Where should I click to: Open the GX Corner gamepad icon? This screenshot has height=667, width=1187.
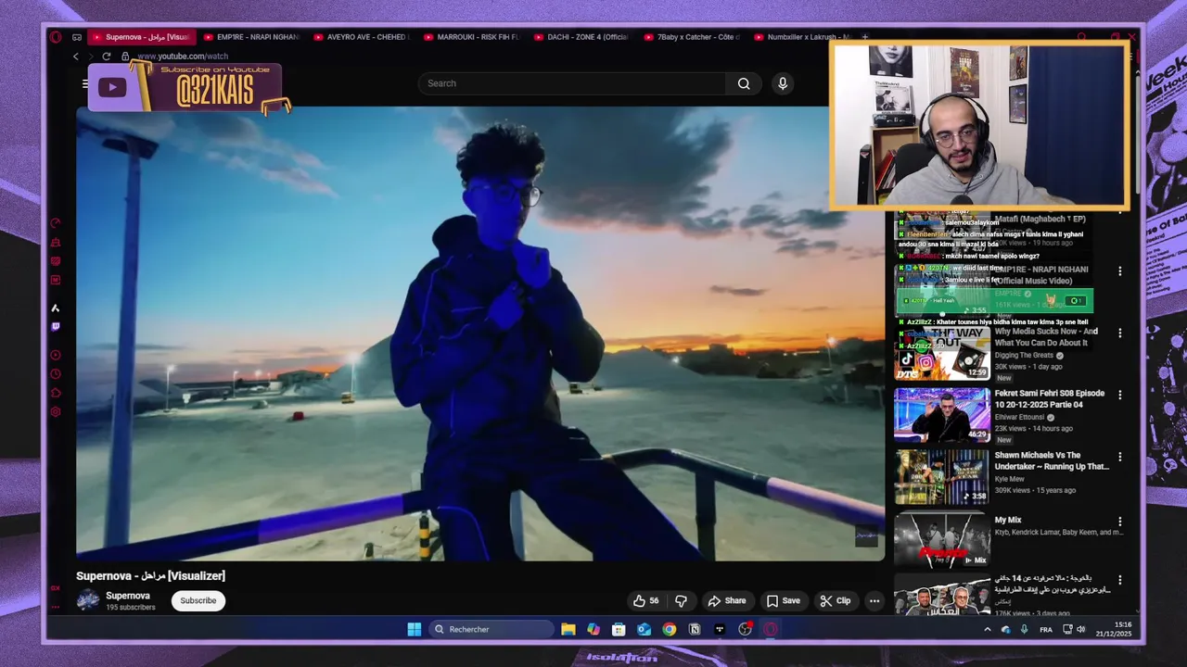[x=77, y=37]
